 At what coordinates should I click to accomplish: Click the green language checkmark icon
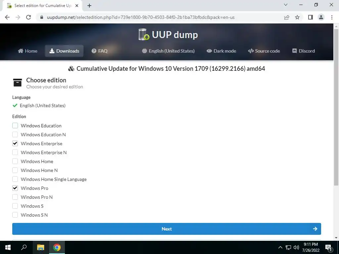[15, 106]
